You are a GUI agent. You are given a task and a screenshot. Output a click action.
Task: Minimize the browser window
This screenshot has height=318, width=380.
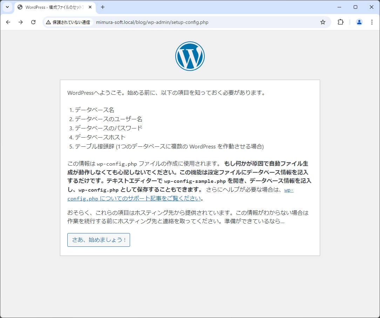pos(339,7)
